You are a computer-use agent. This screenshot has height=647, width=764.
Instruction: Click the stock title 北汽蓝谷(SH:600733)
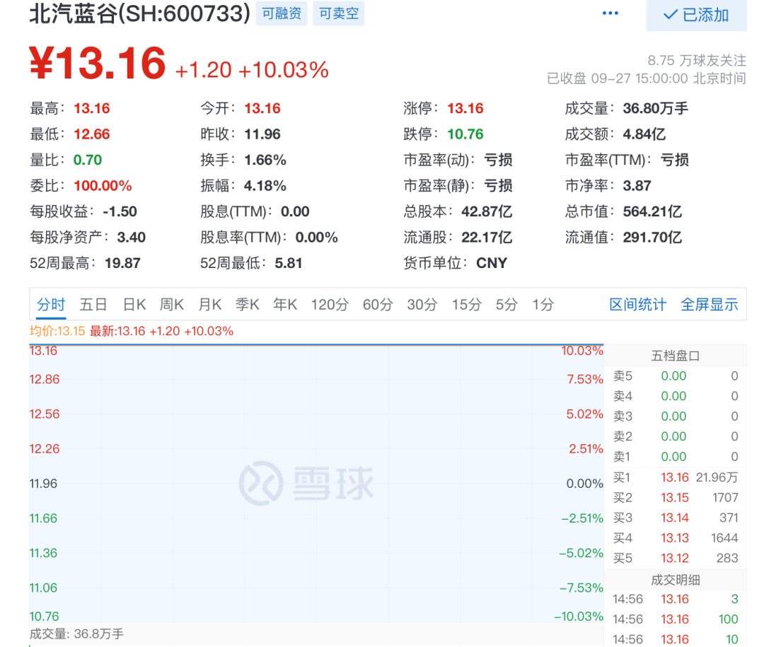pyautogui.click(x=140, y=13)
